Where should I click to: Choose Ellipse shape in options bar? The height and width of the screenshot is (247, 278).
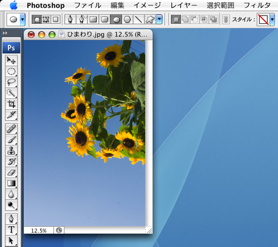[116, 19]
